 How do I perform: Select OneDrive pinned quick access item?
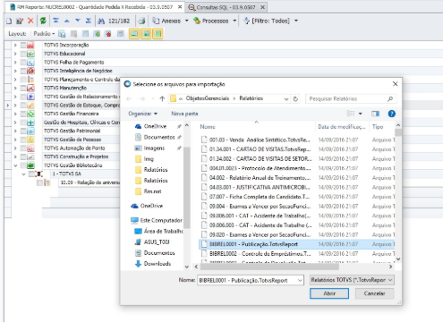pos(155,126)
